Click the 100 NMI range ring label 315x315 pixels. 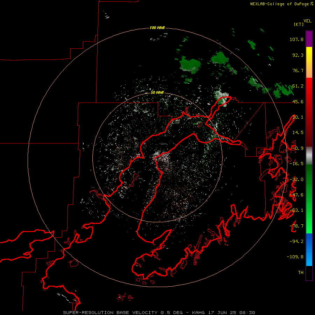(157, 28)
